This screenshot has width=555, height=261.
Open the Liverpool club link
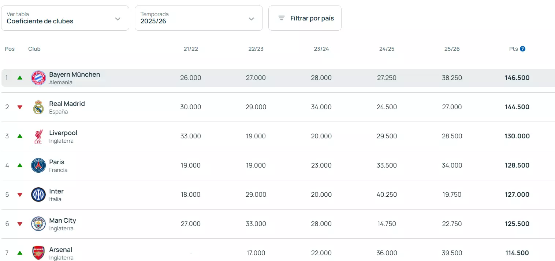tap(63, 133)
